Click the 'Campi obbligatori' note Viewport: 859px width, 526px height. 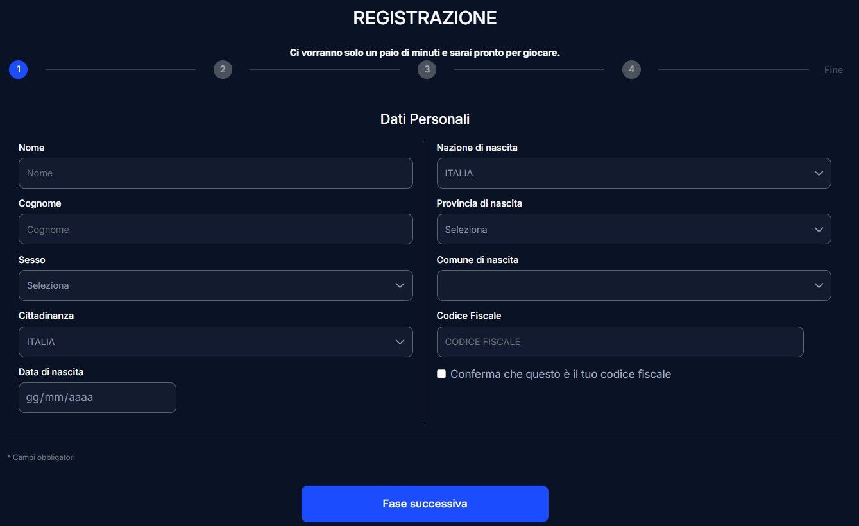[41, 457]
